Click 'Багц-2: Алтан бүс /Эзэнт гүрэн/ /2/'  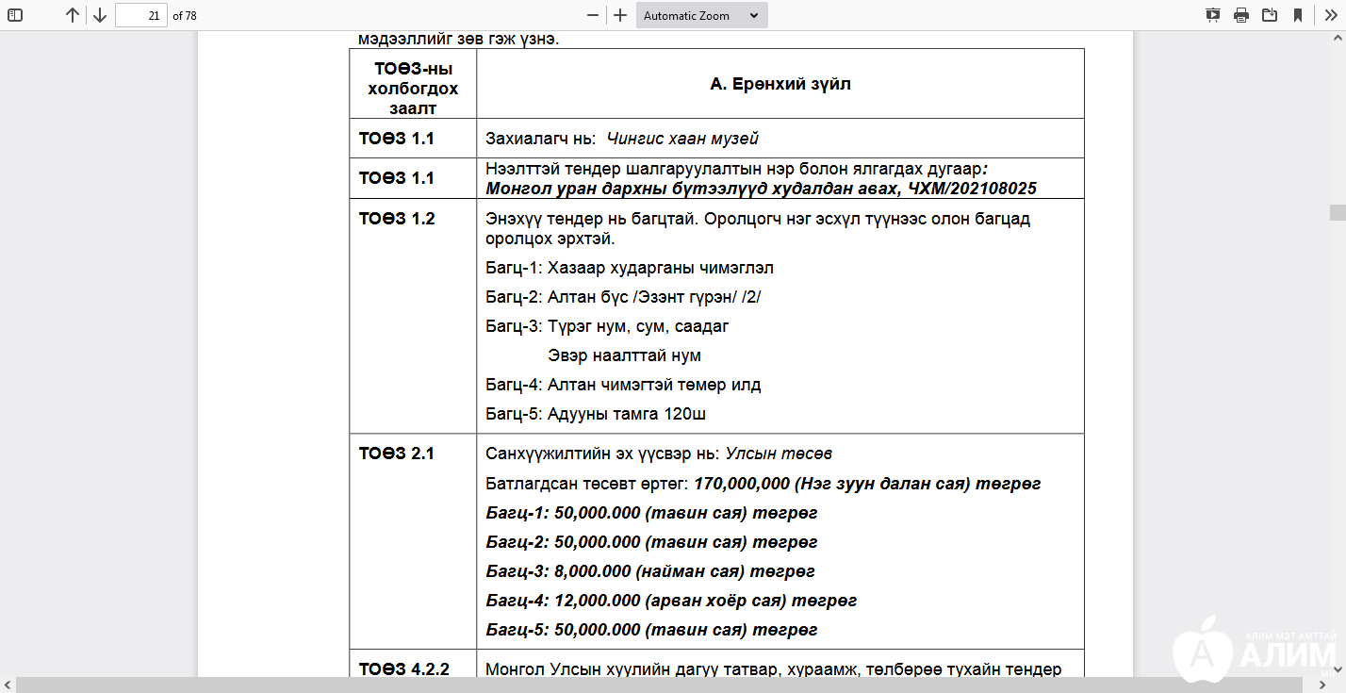(623, 297)
